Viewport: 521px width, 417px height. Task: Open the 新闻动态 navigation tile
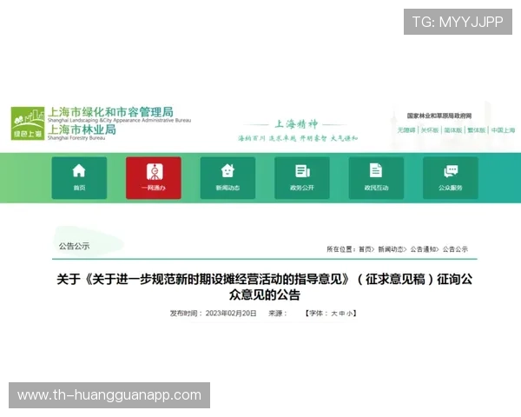228,178
